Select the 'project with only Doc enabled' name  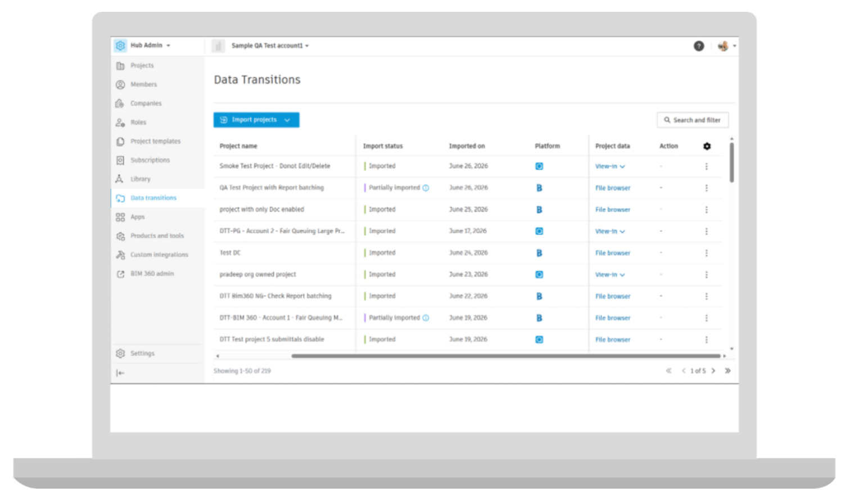(x=261, y=210)
